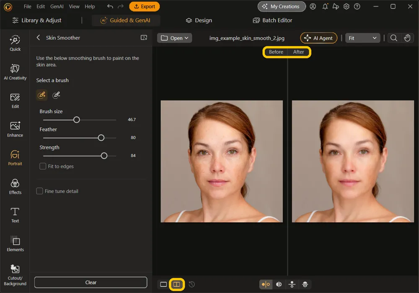
Task: Open the history icon
Action: coord(191,285)
